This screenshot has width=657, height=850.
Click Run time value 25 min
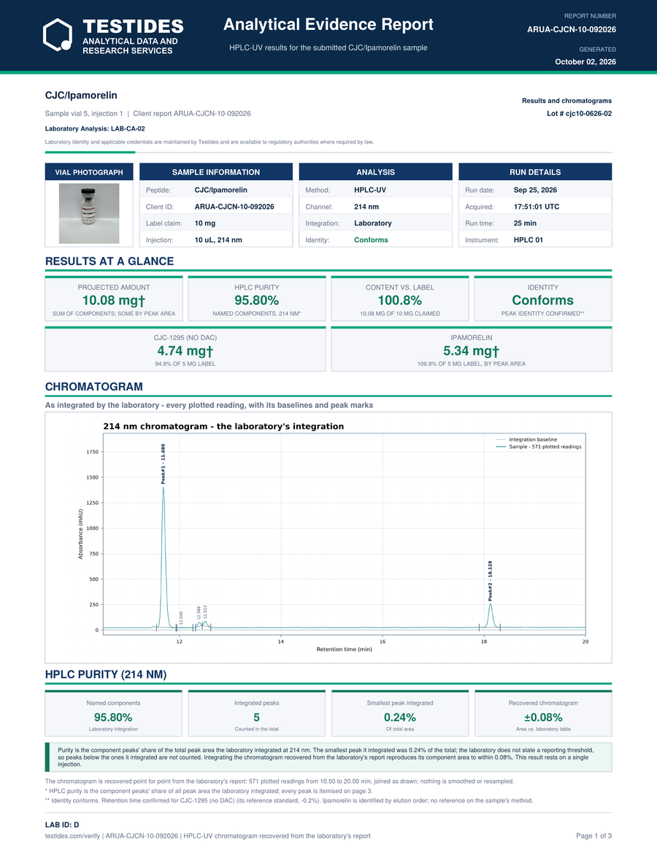(x=525, y=223)
